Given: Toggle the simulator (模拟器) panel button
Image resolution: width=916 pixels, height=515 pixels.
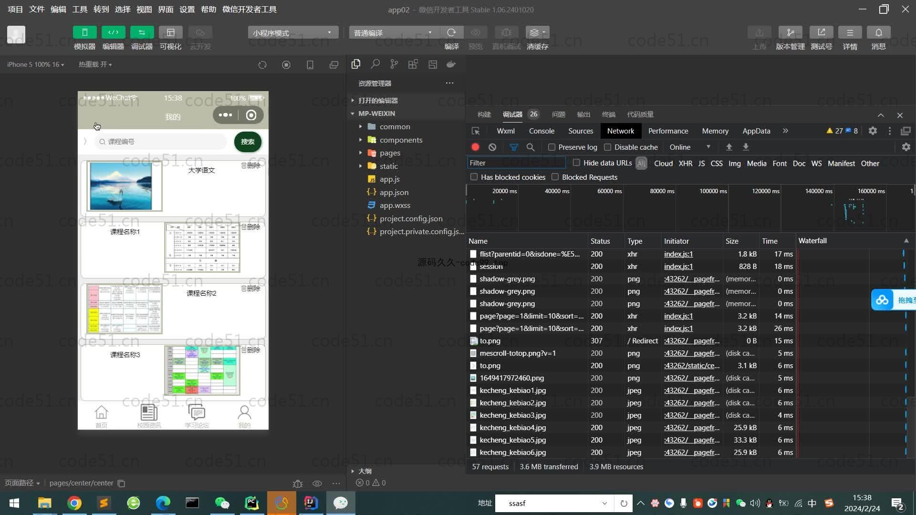Looking at the screenshot, I should [84, 32].
